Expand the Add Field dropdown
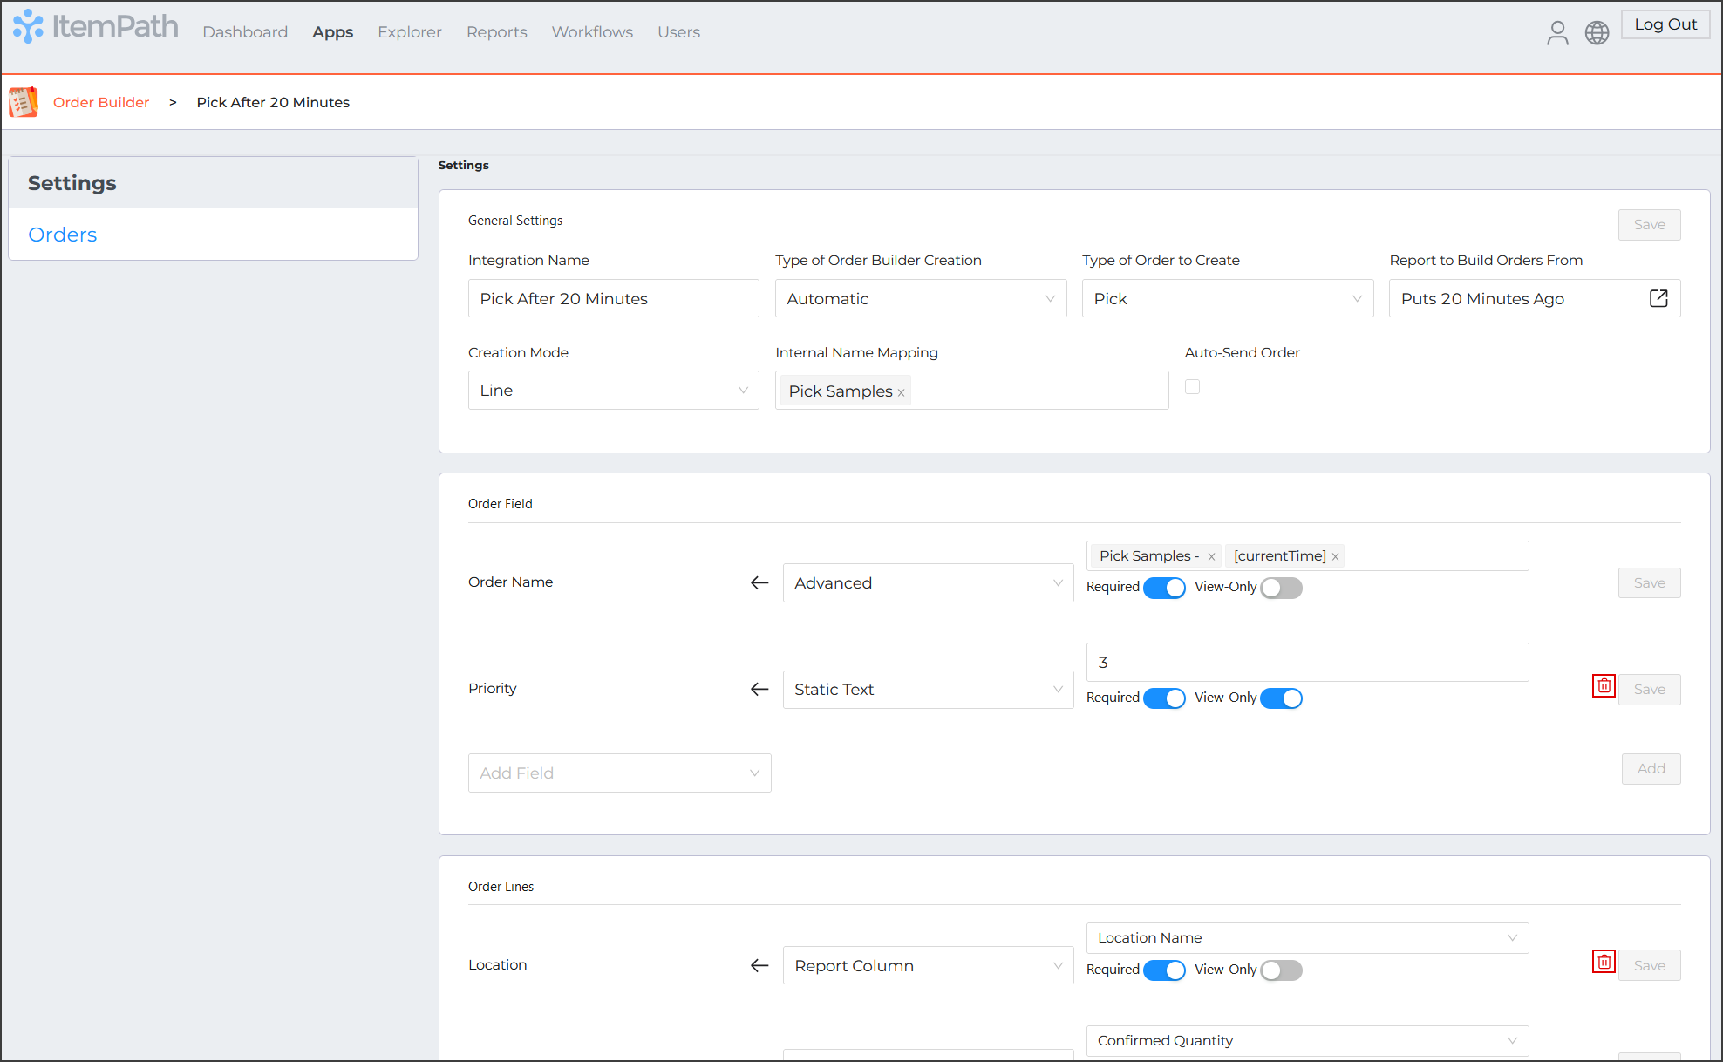 coord(620,773)
